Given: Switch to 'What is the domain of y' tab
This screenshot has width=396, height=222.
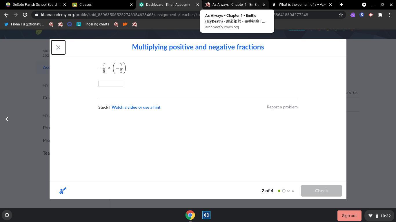Looking at the screenshot, I should 301,5.
